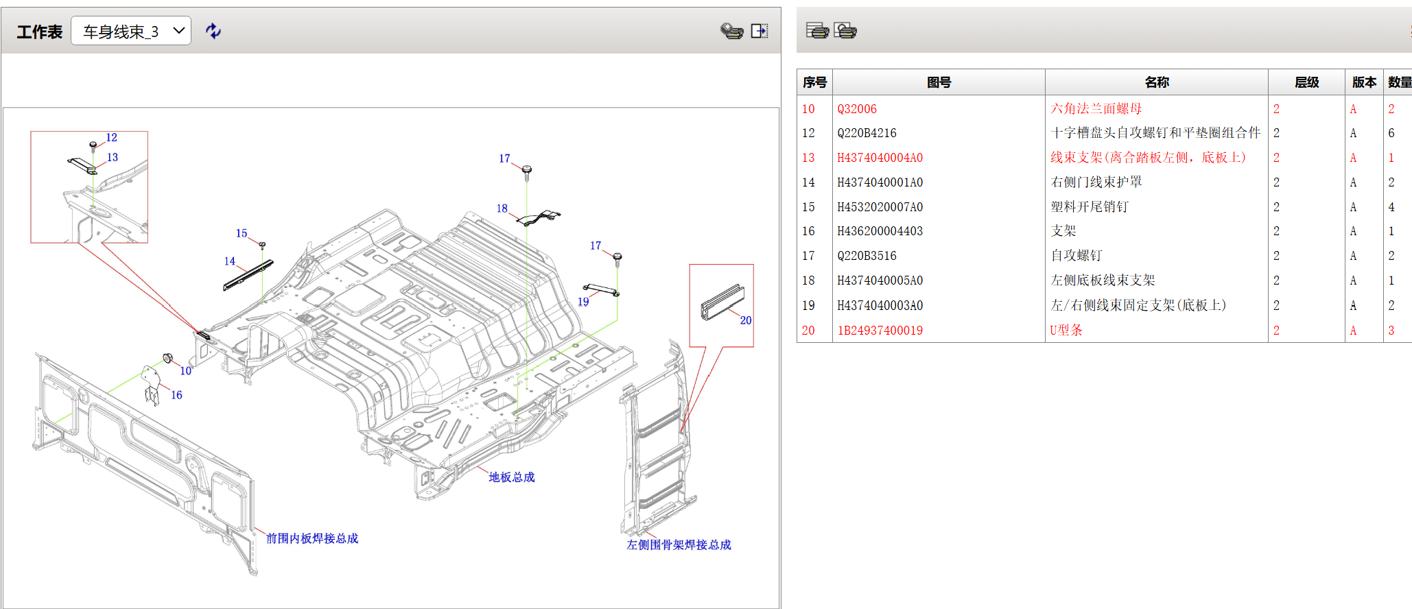Click part number H4532020007A0
Image resolution: width=1412 pixels, height=609 pixels.
coord(880,207)
